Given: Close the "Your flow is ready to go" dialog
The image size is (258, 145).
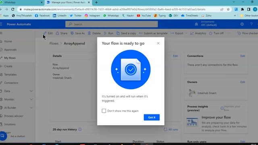Looking at the screenshot, I should pyautogui.click(x=158, y=43).
